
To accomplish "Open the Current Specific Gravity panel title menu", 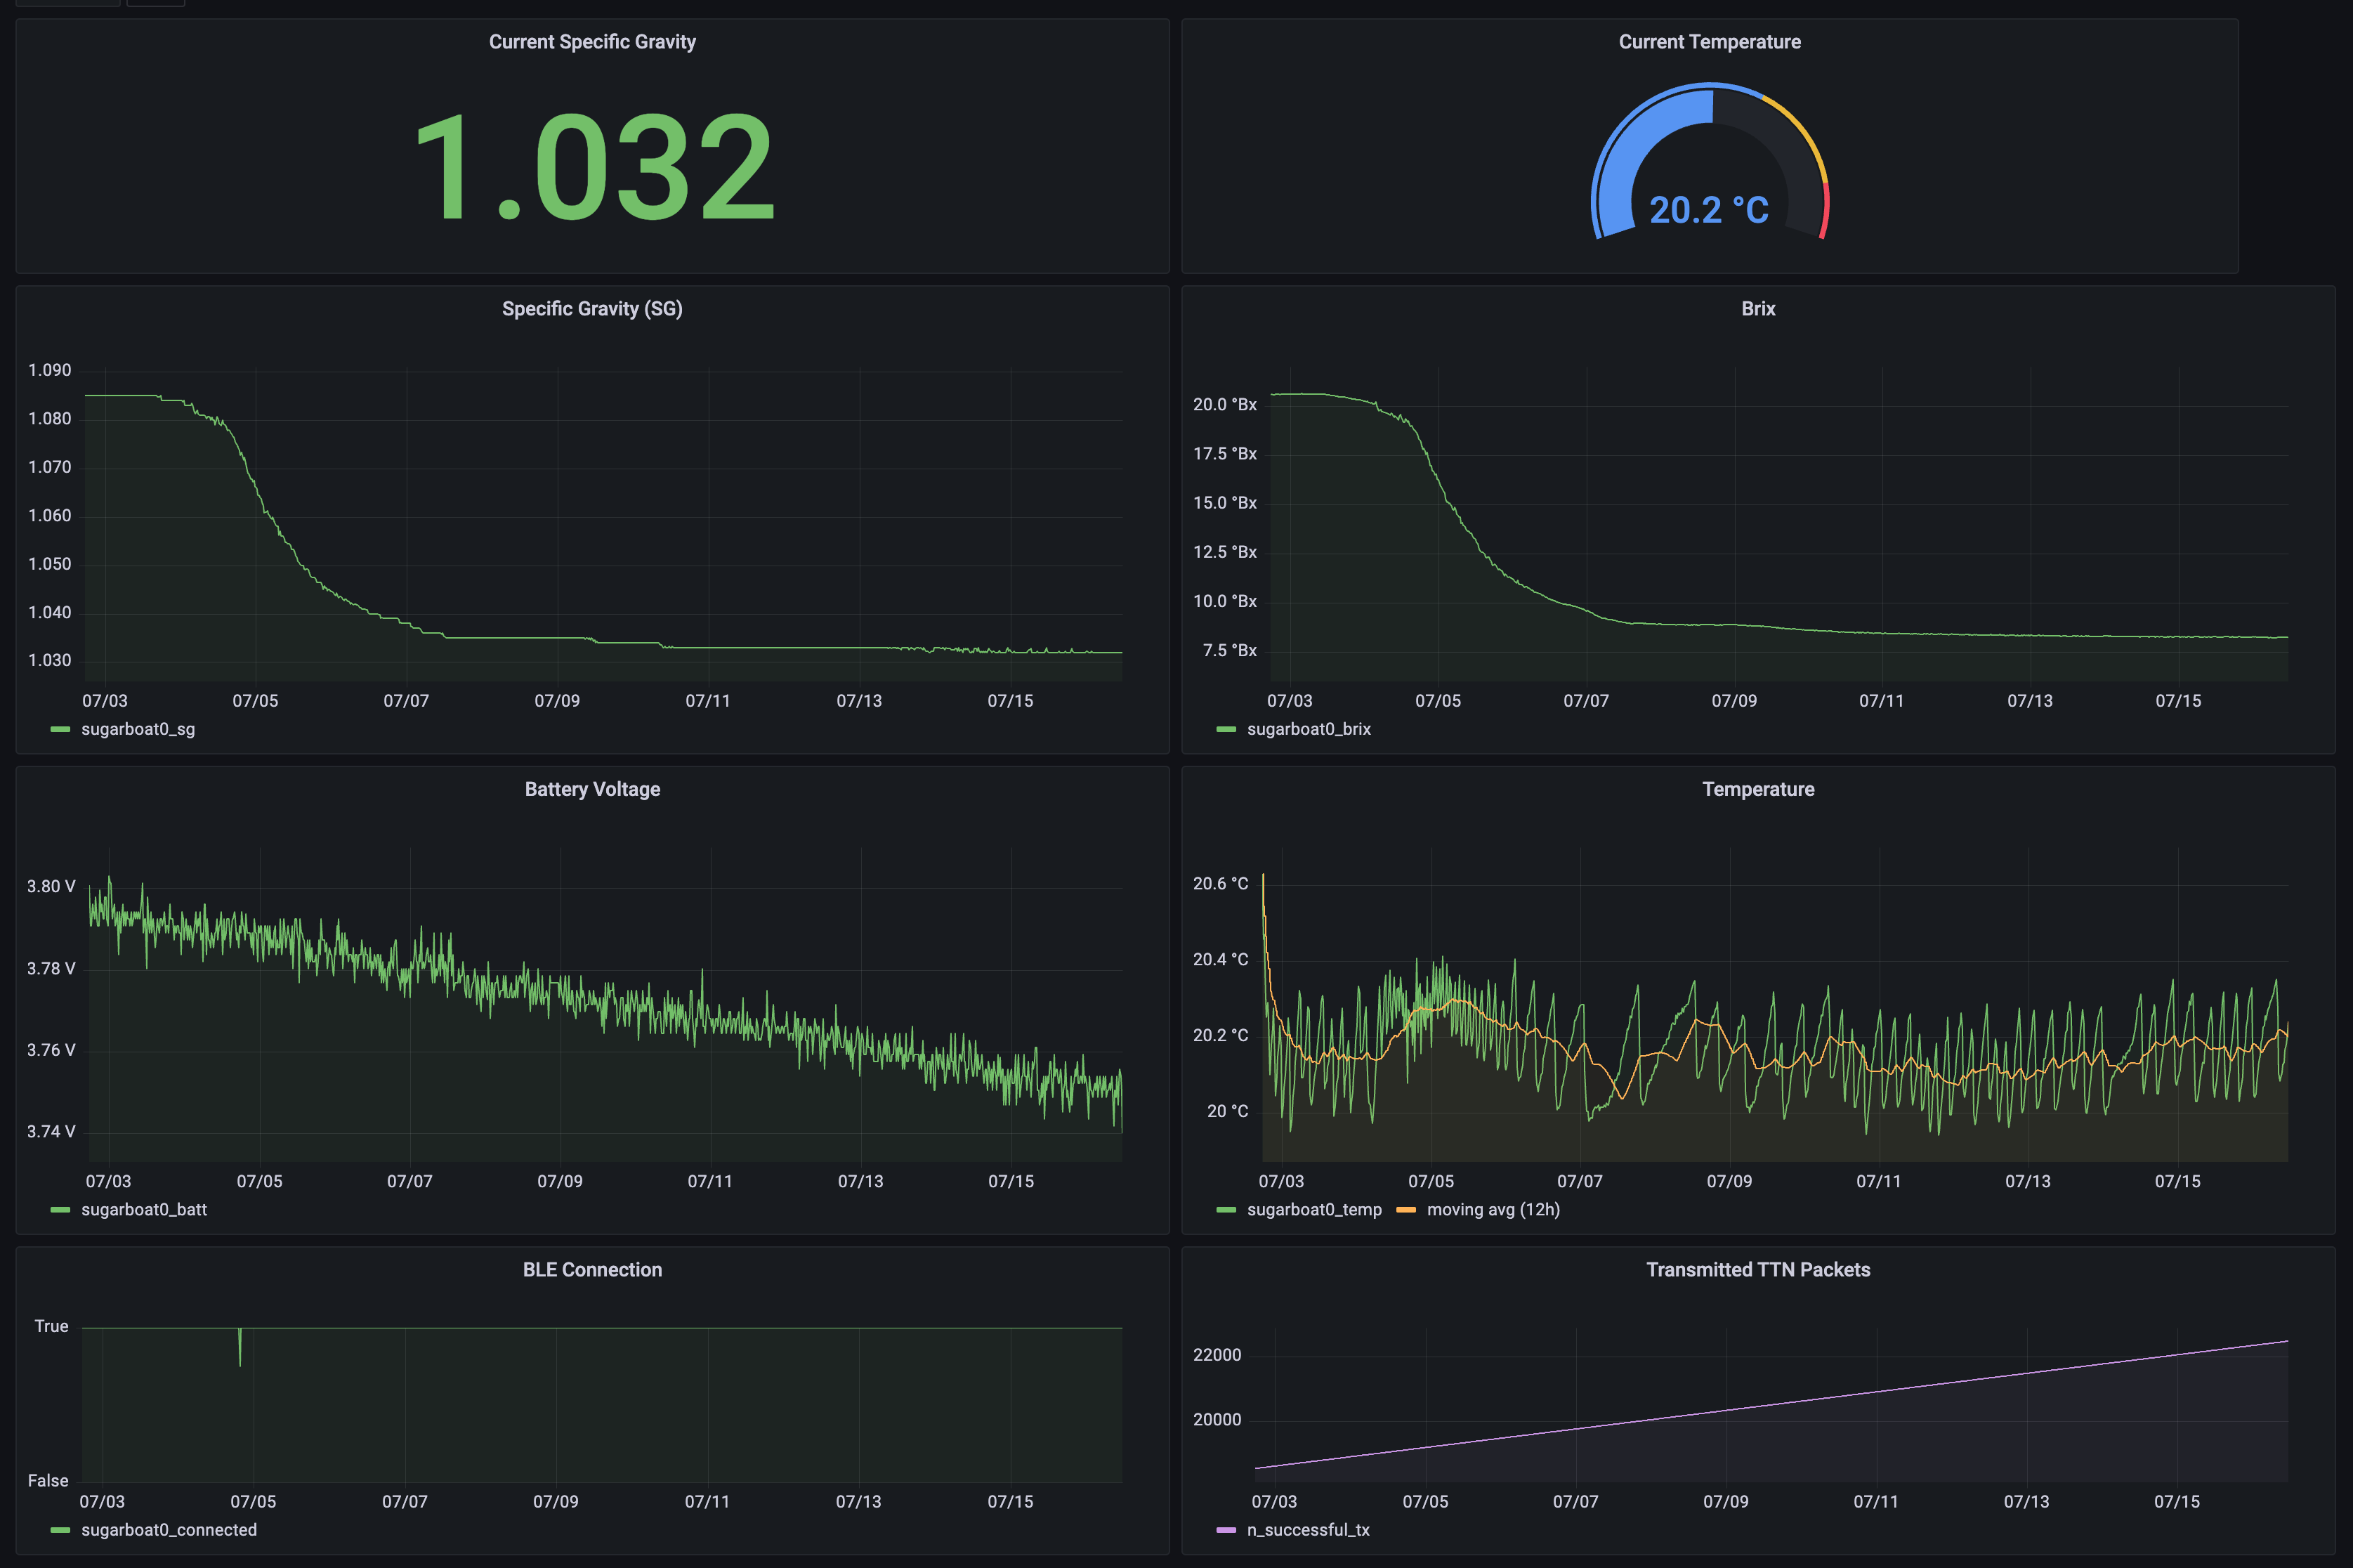I will point(591,42).
